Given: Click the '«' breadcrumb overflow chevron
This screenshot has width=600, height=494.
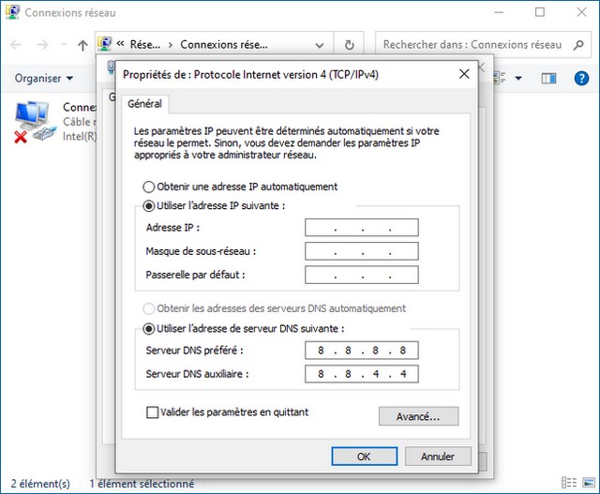Looking at the screenshot, I should [x=121, y=44].
